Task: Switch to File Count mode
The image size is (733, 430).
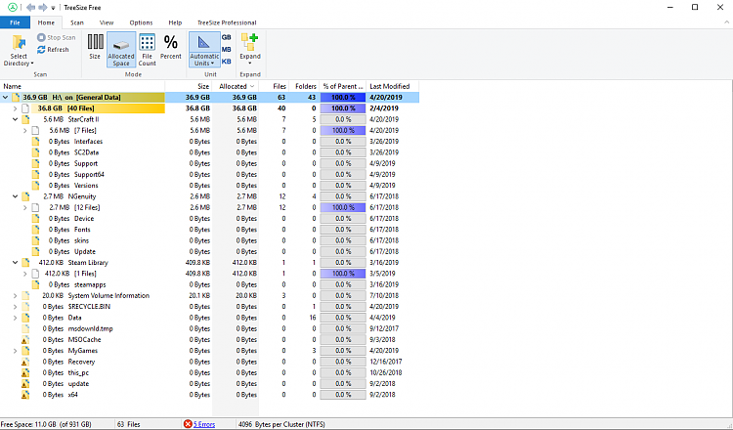Action: 147,50
